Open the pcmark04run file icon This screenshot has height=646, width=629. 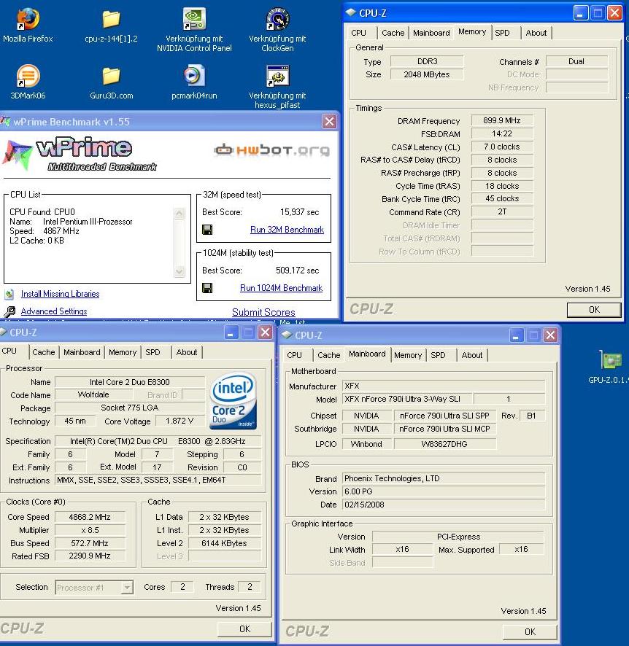click(194, 76)
